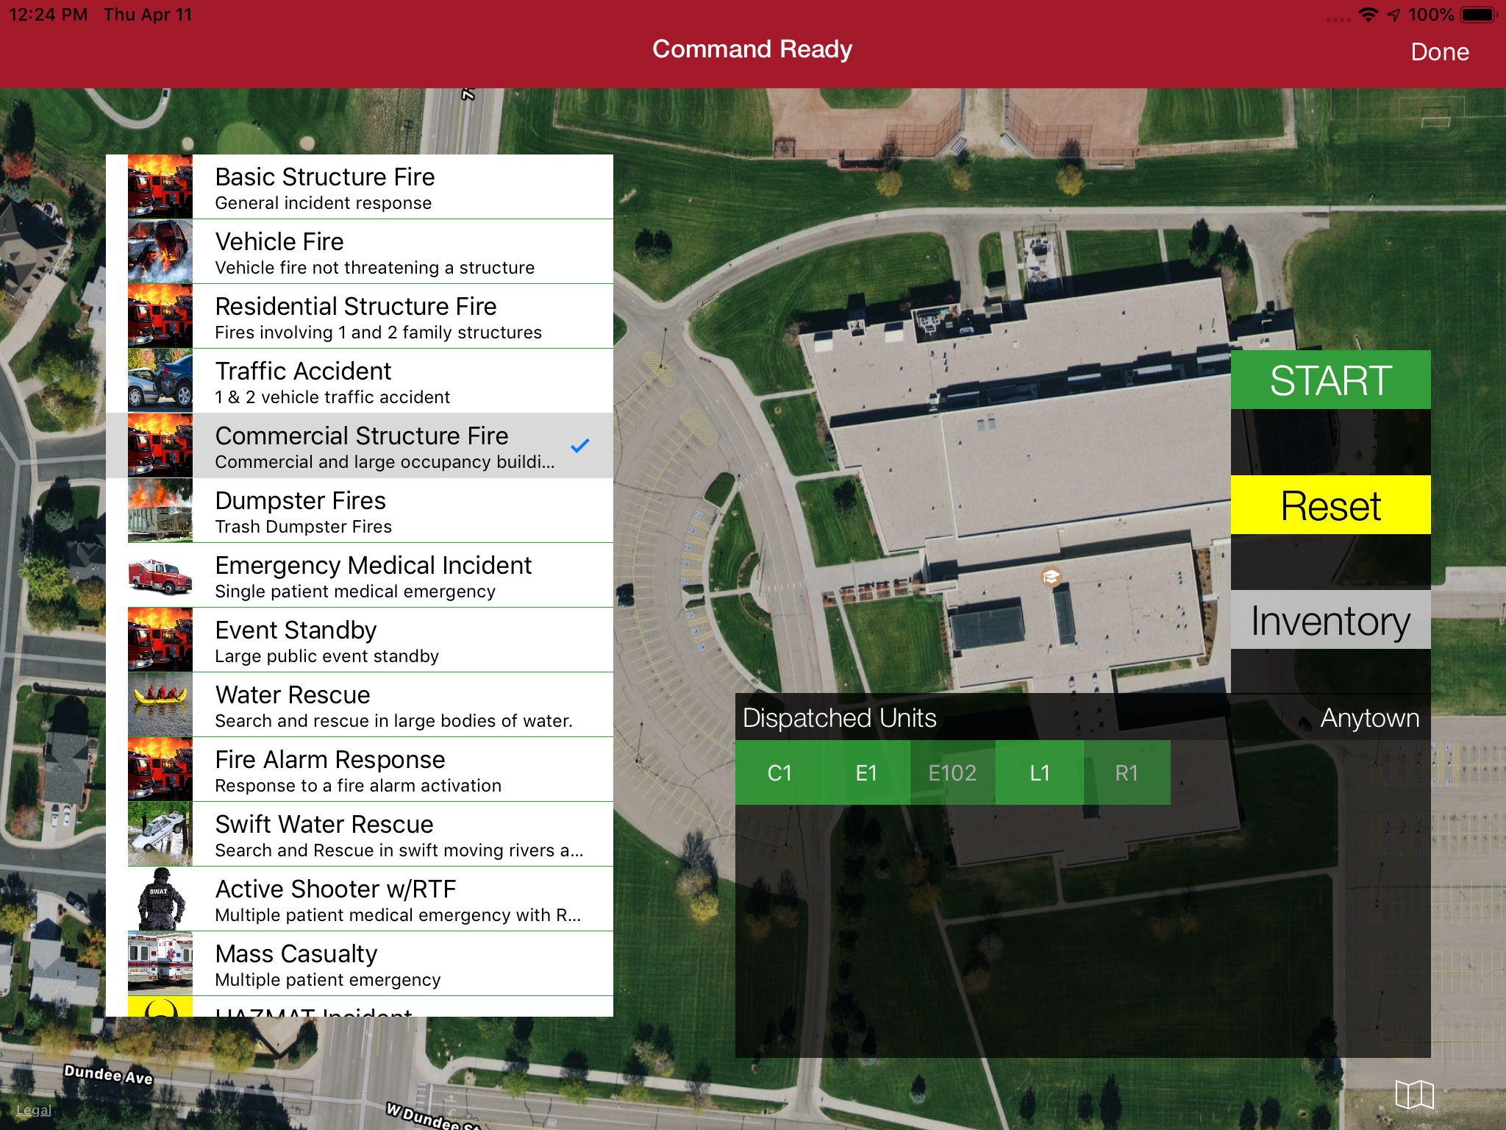Tap Done in the top bar
Image resolution: width=1506 pixels, height=1130 pixels.
point(1439,52)
